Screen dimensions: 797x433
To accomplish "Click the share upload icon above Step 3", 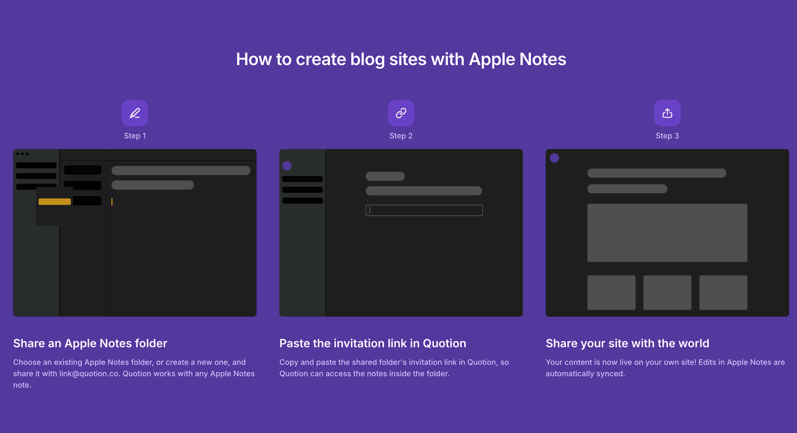I will [667, 113].
